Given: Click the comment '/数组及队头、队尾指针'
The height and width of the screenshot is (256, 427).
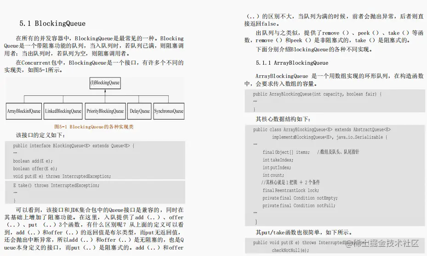Looking at the screenshot, I should pos(338,152).
